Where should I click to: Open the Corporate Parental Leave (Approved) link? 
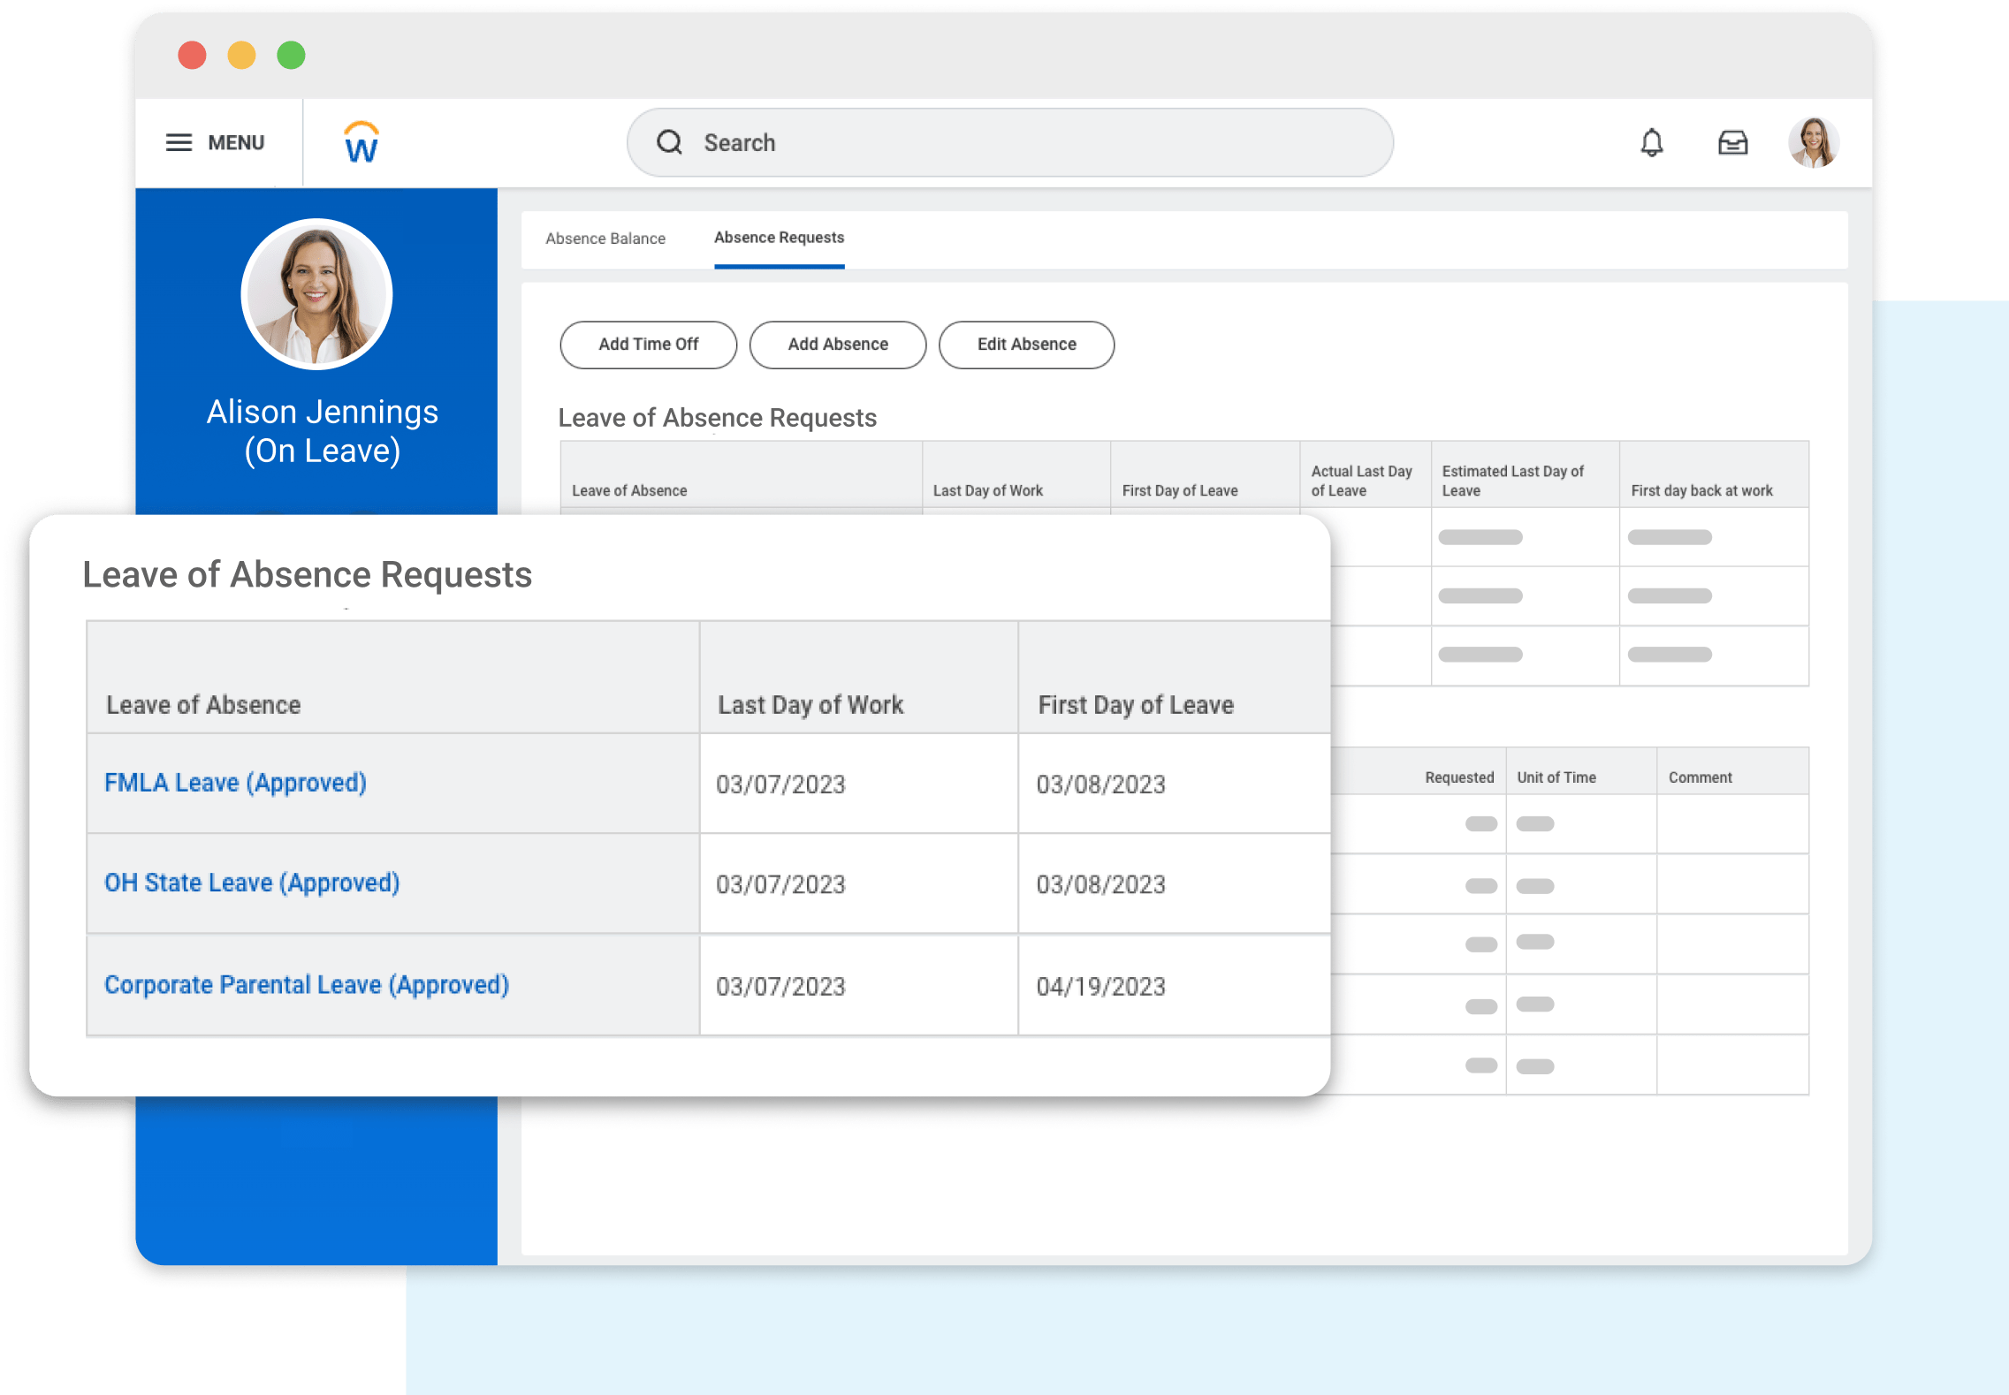pos(307,984)
